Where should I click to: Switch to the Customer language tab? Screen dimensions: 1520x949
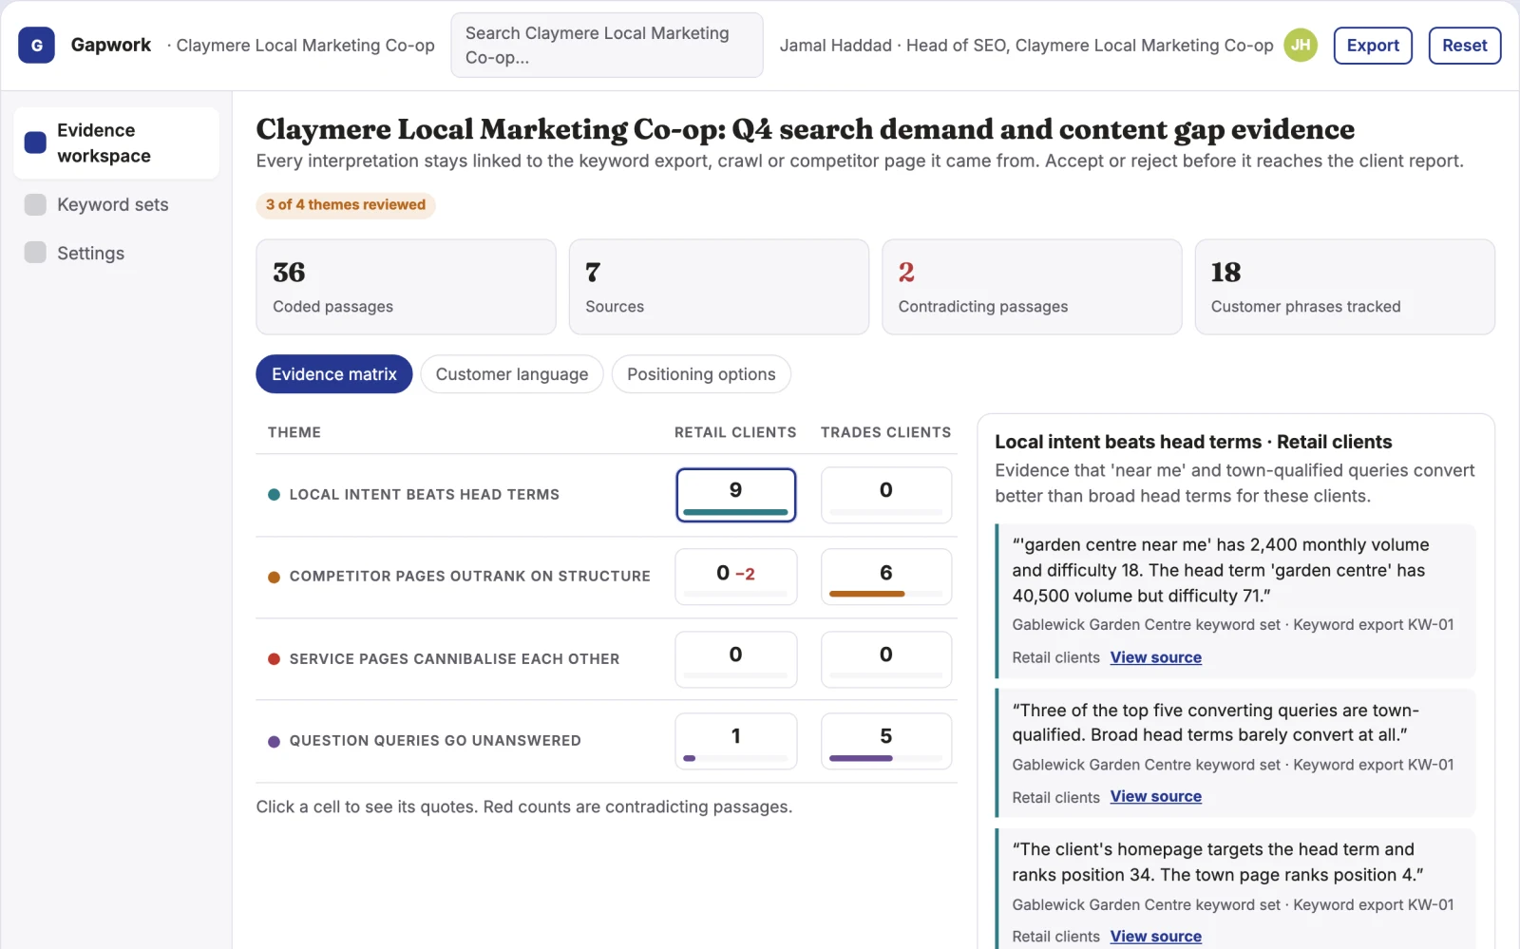click(511, 374)
